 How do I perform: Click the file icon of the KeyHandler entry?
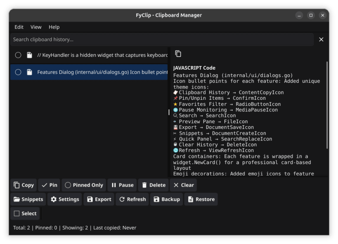pyautogui.click(x=29, y=55)
